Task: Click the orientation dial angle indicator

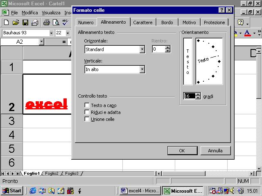Action: pos(209,61)
